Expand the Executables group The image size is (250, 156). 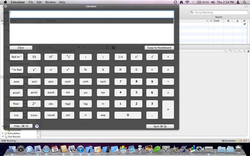tap(3, 133)
